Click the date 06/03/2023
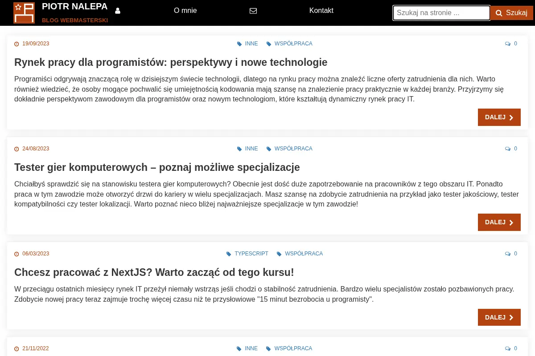This screenshot has width=535, height=356. tap(36, 254)
